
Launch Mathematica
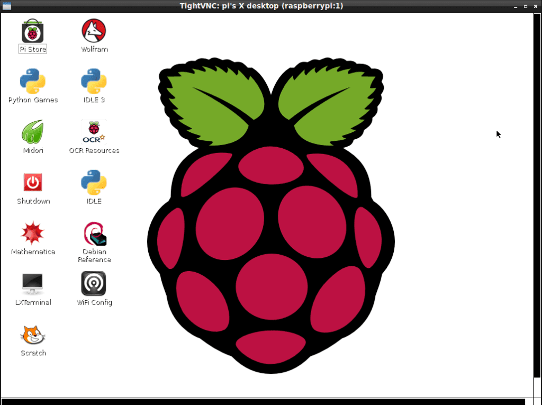[32, 233]
